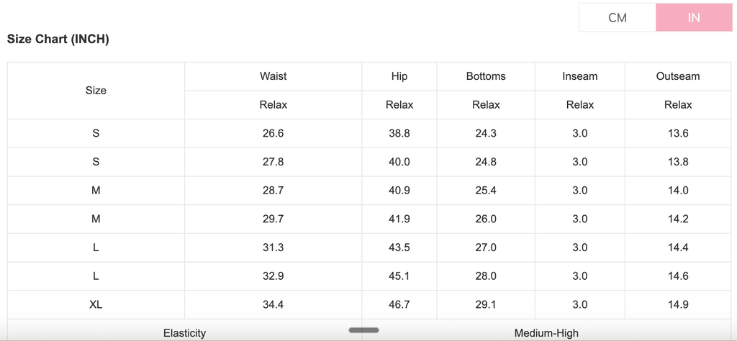Switch size chart units to CM
737x341 pixels.
tap(617, 17)
